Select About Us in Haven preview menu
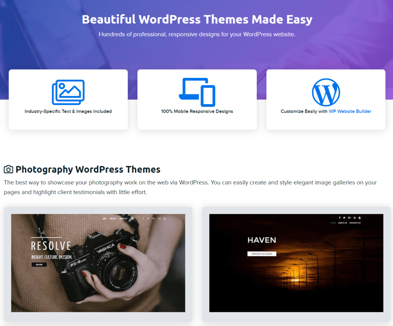This screenshot has width=393, height=326. (343, 223)
